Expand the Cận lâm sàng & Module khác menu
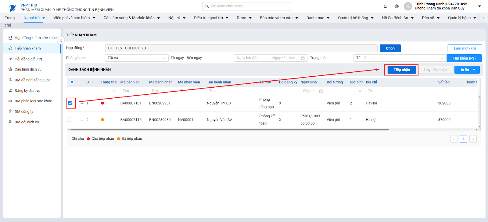 132,18
